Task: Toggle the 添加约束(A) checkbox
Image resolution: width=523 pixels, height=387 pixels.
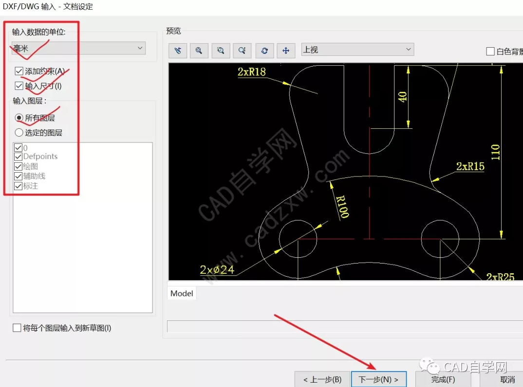Action: click(19, 71)
